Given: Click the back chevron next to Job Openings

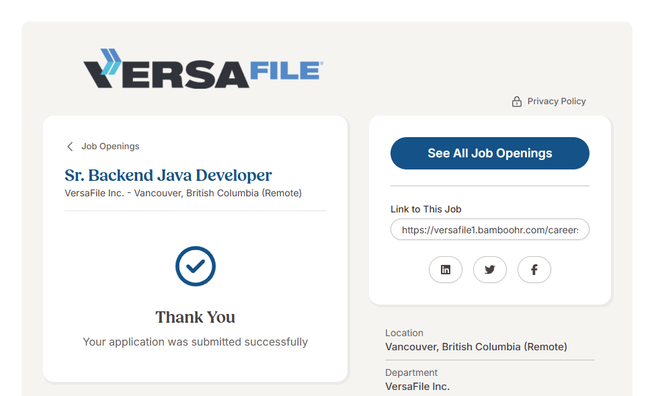Looking at the screenshot, I should (70, 147).
